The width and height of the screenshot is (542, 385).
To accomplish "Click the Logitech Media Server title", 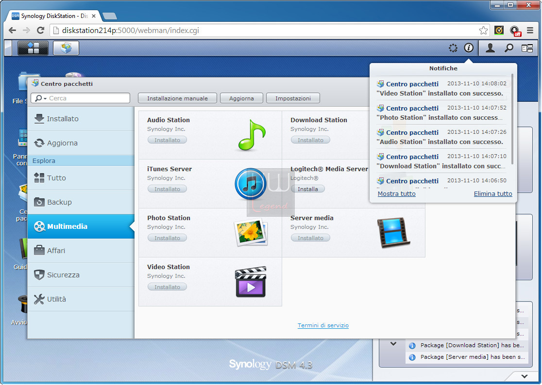I will click(x=329, y=169).
